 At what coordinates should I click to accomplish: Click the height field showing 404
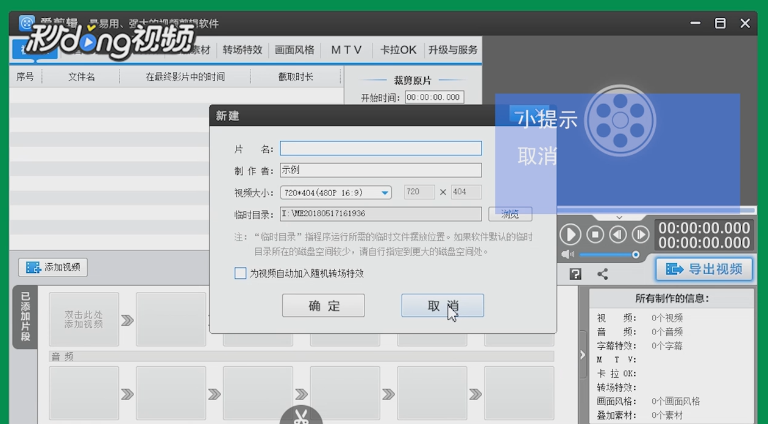point(466,192)
